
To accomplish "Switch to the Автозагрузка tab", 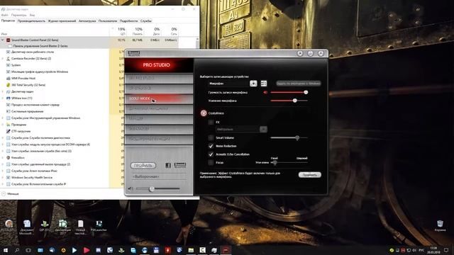I will 87,21.
